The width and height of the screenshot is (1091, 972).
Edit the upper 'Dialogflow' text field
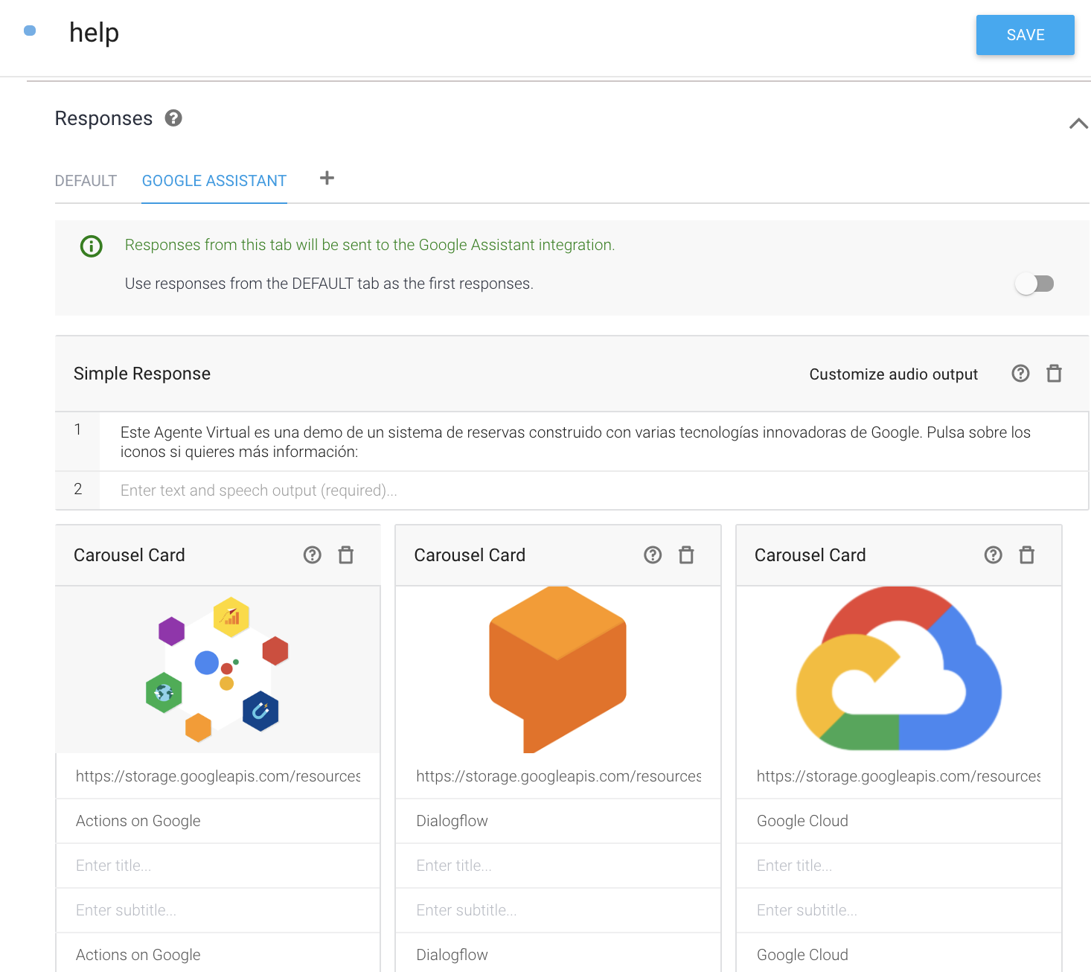(x=558, y=821)
